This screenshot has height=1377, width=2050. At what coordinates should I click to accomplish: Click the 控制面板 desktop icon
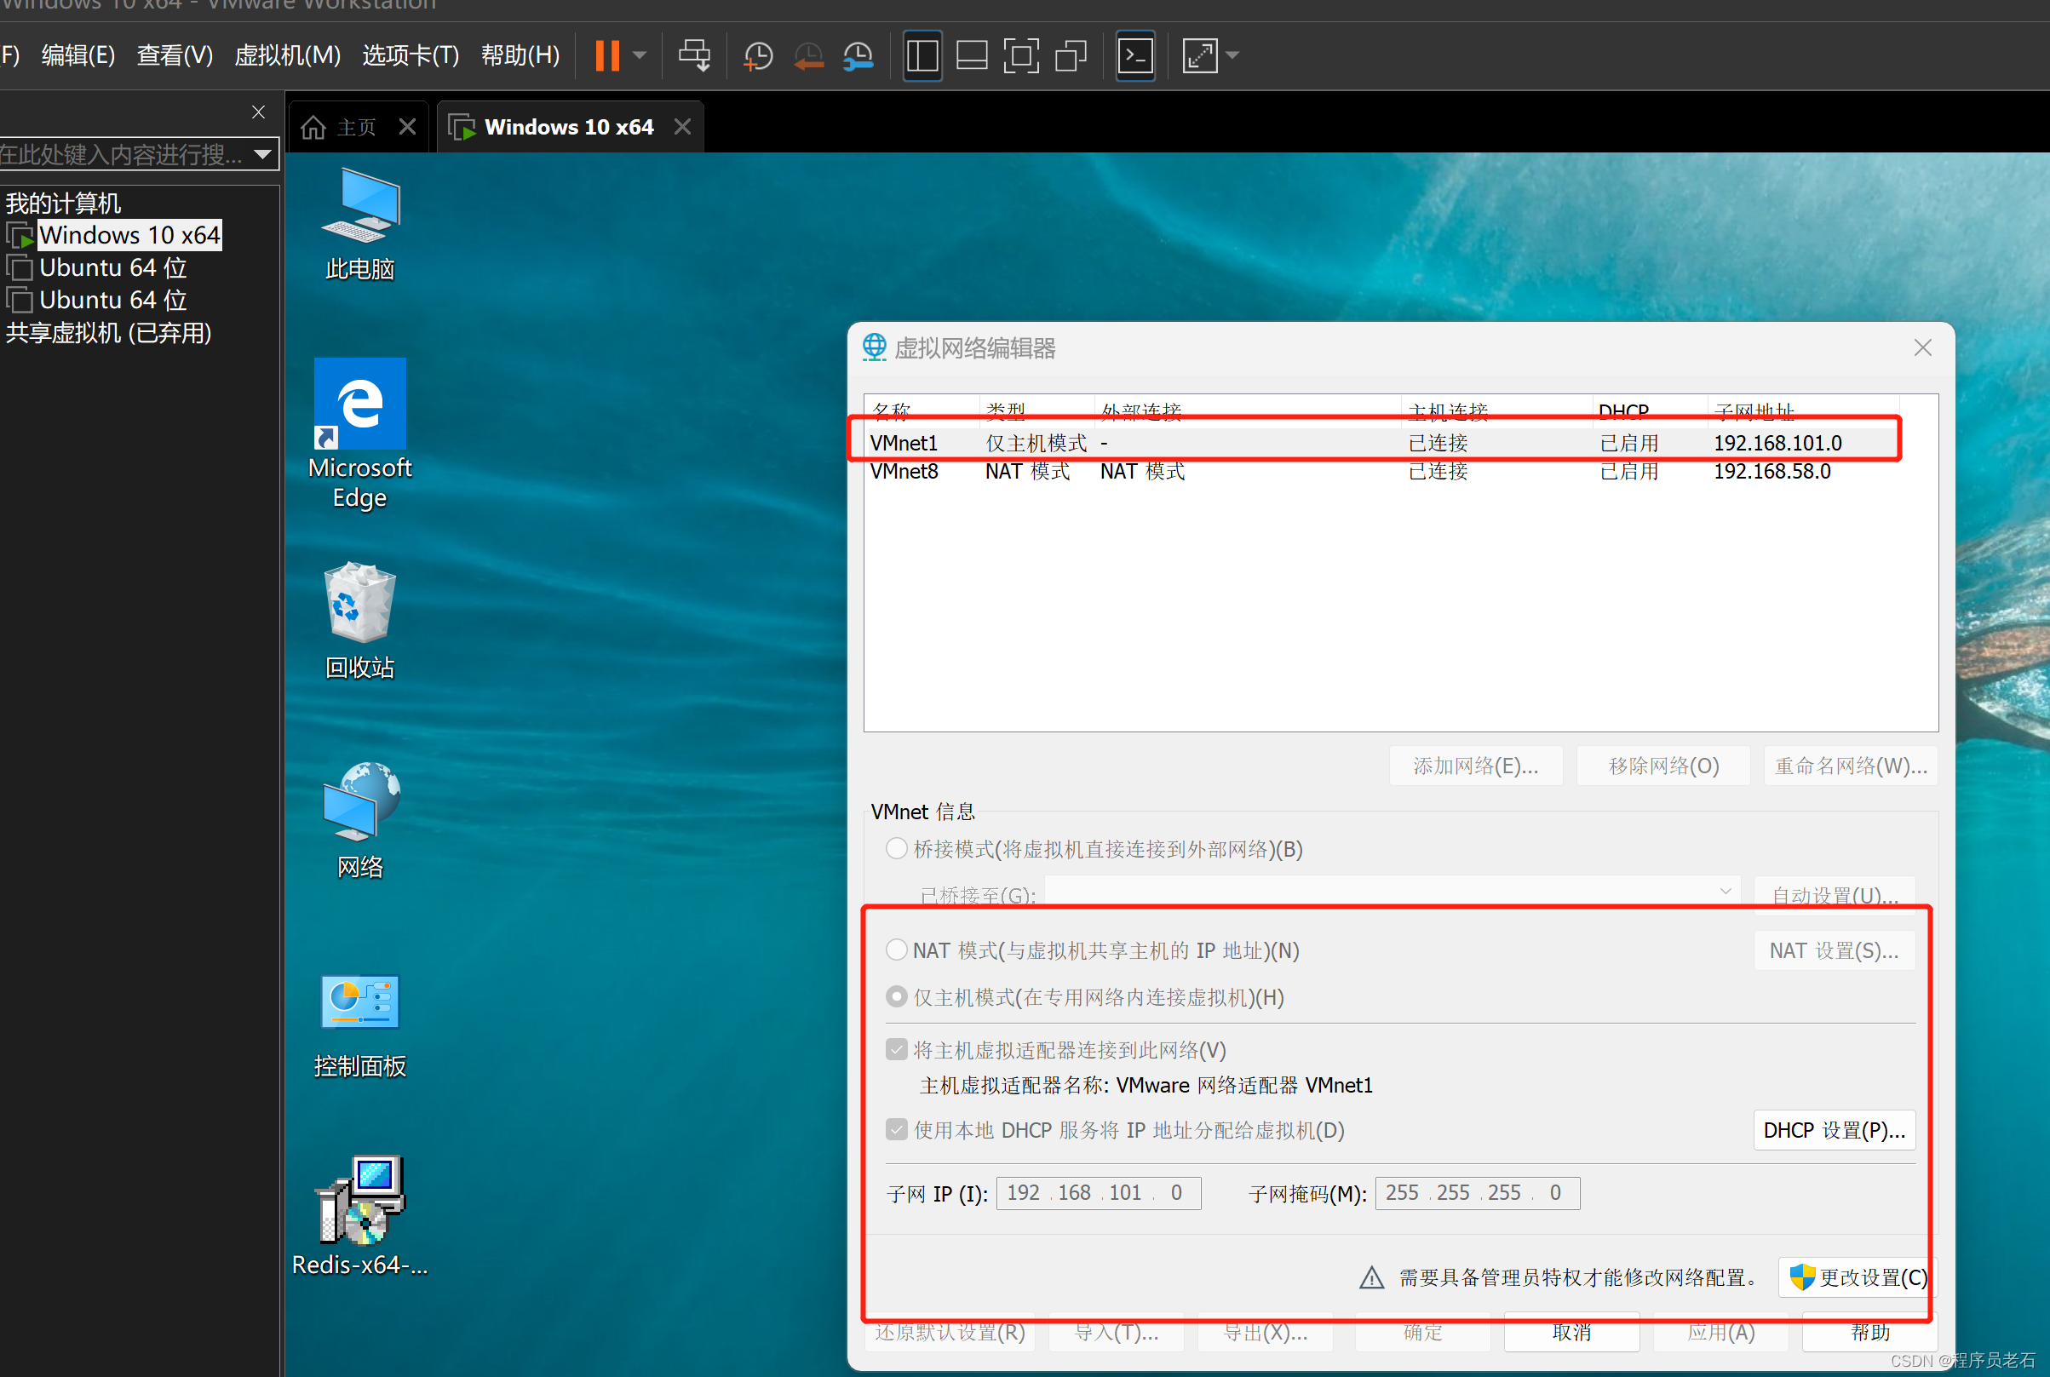[360, 1025]
